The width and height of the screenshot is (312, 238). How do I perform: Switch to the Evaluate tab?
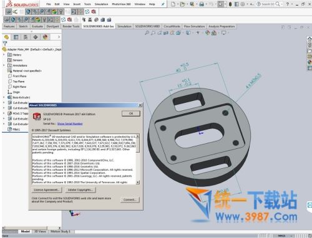coord(37,26)
